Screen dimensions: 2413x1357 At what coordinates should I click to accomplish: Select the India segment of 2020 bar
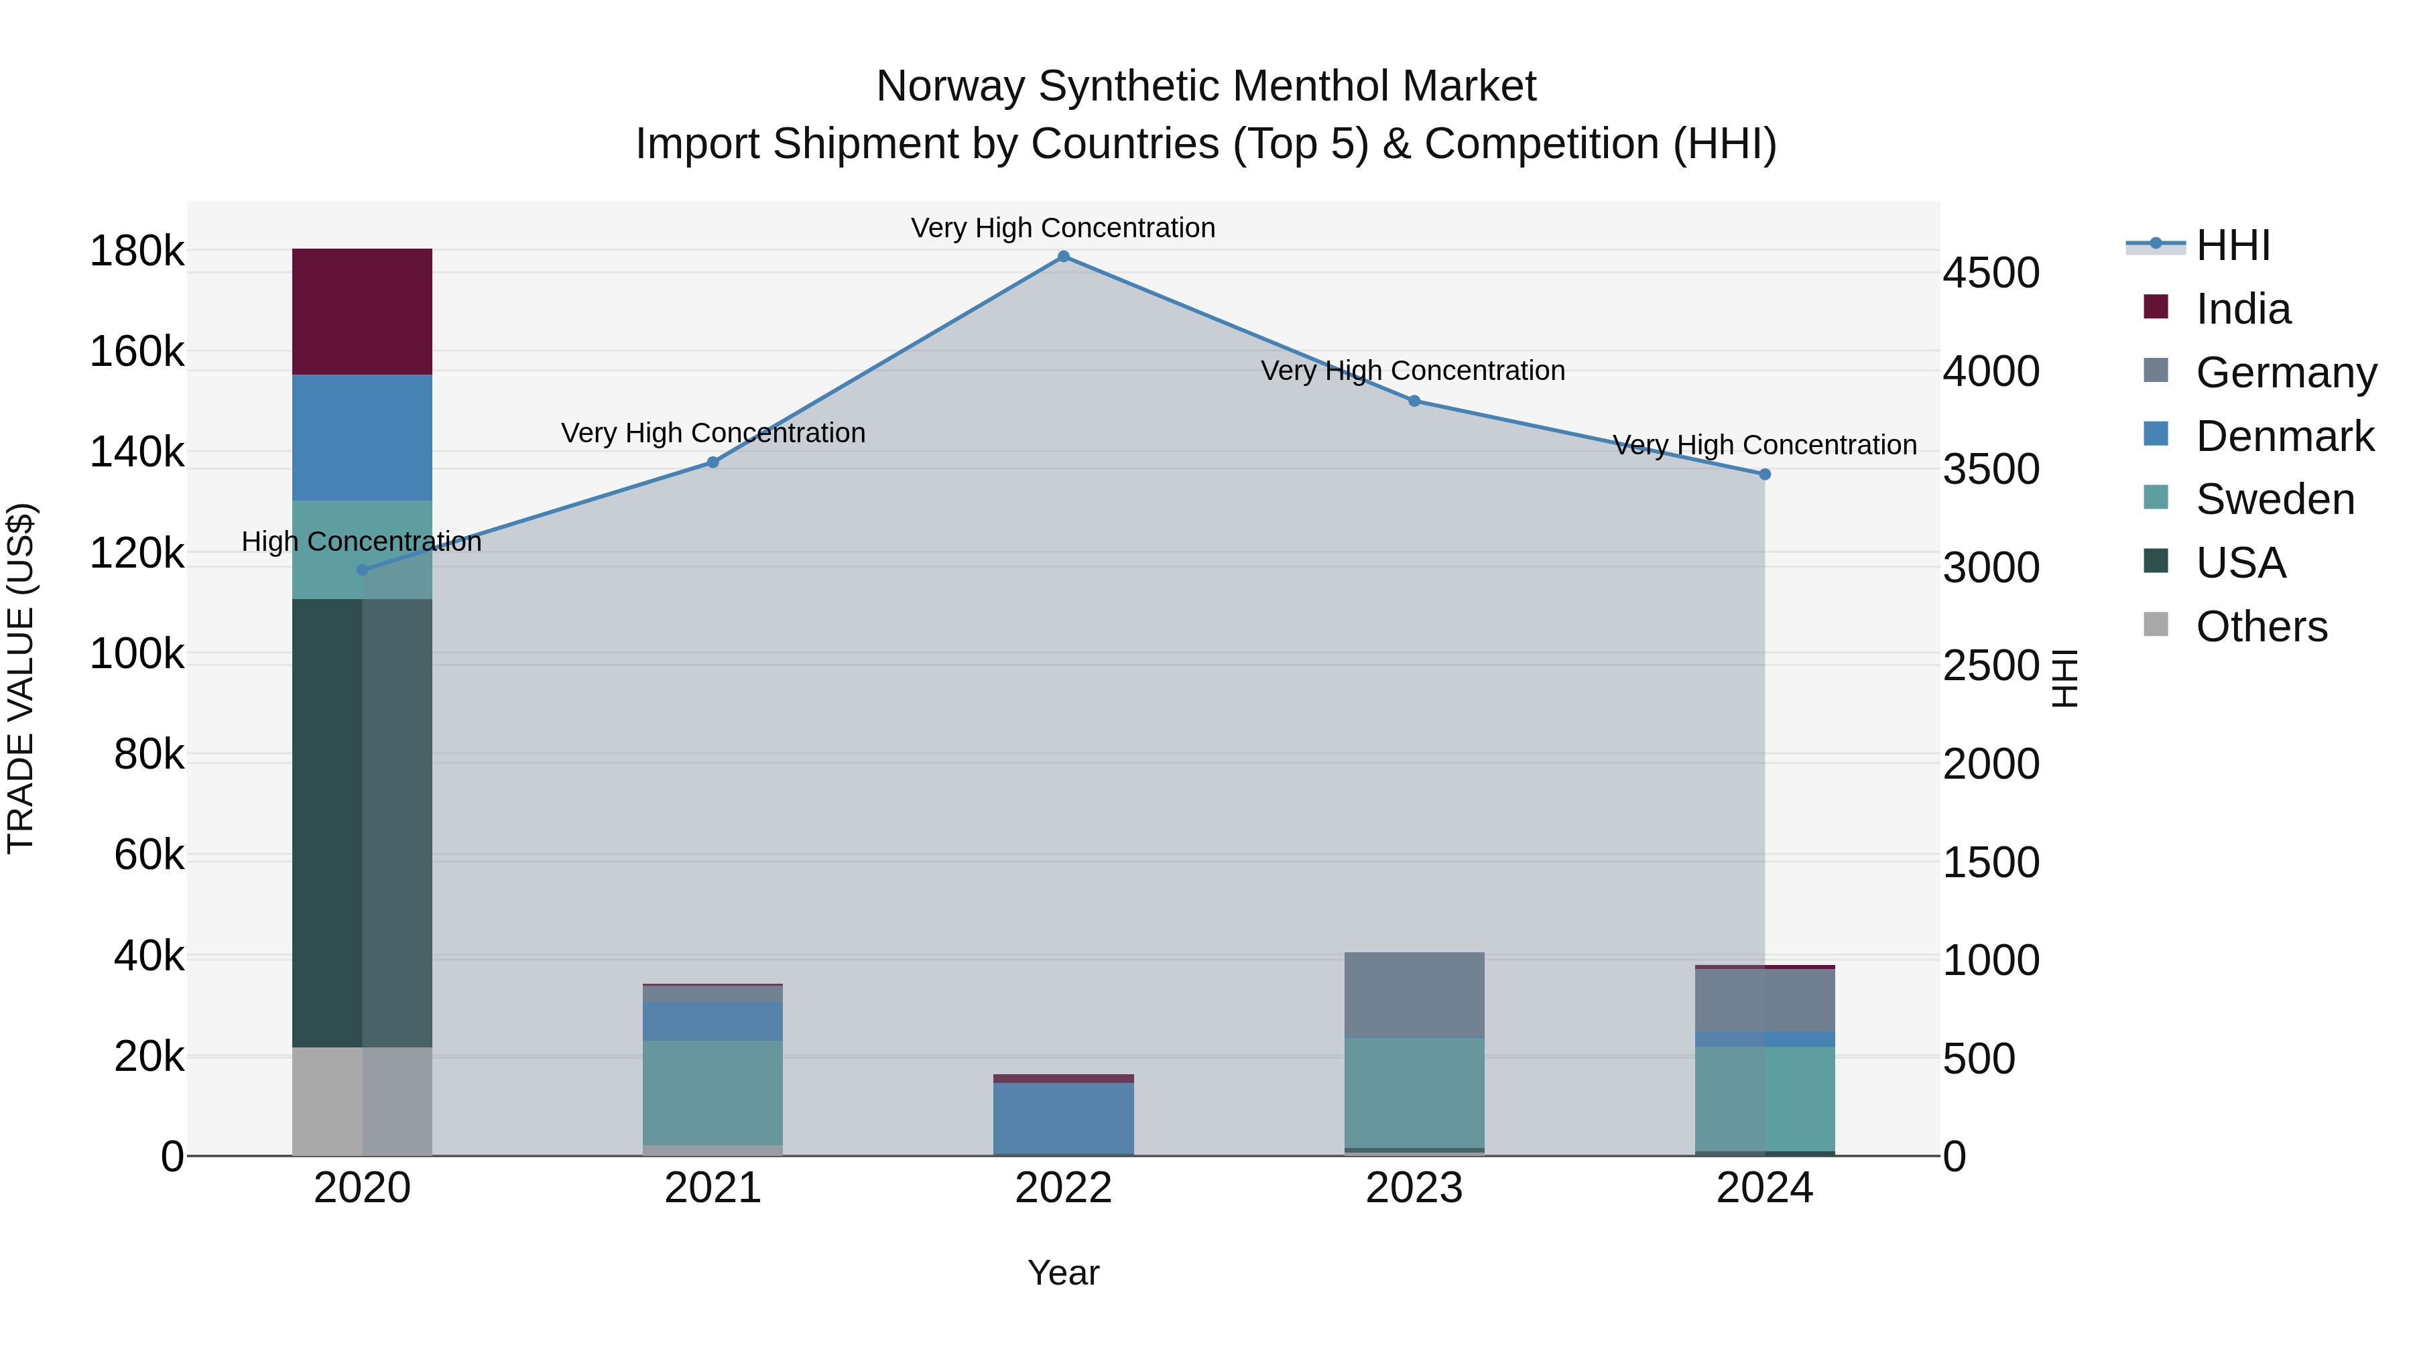363,312
